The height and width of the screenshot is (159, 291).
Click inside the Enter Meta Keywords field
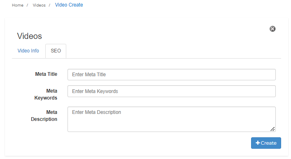pos(172,91)
